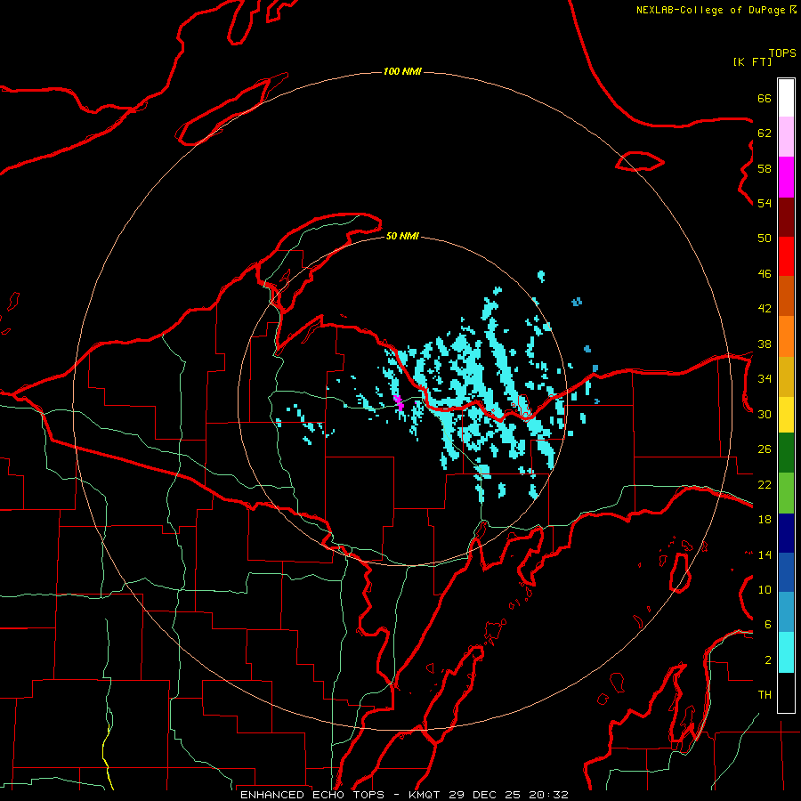Select the ENHANCED ECHO TOPS KMQT timestamp caption
This screenshot has height=801, width=801.
tap(404, 795)
